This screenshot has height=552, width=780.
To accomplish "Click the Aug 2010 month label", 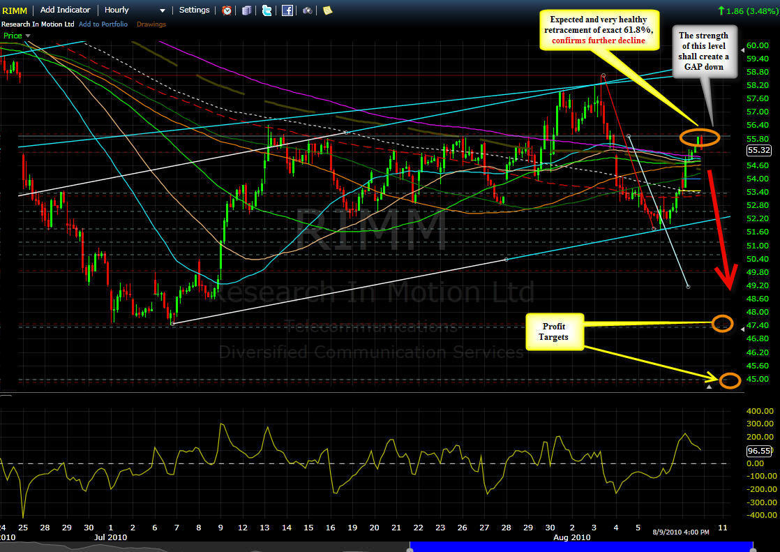I will [x=571, y=537].
